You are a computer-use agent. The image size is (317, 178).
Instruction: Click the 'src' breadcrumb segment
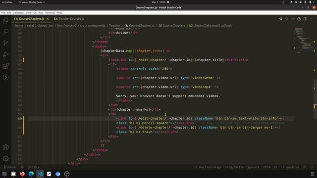click(x=82, y=25)
